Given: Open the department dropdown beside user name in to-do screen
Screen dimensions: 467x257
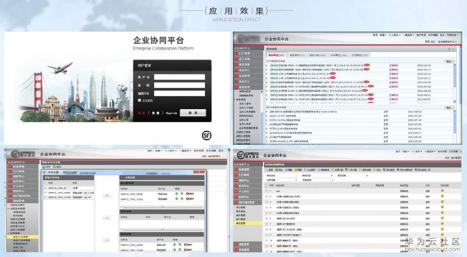Looking at the screenshot, I should (447, 42).
